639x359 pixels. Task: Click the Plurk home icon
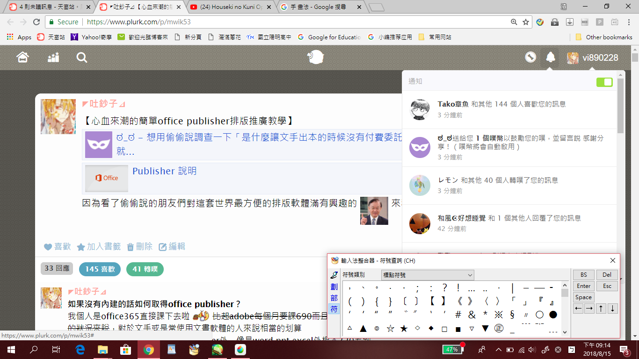(x=22, y=57)
